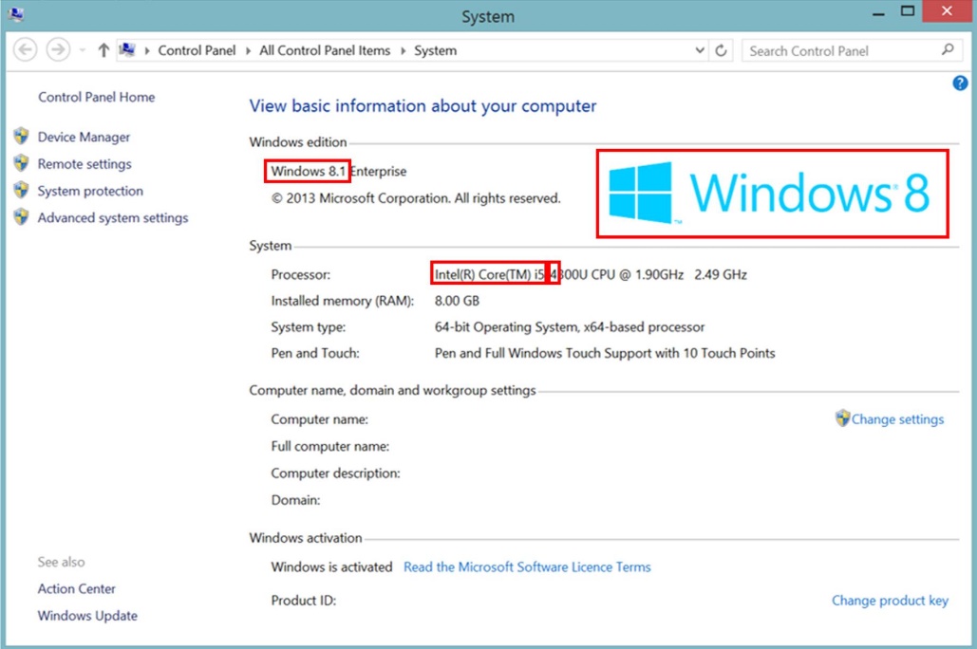Viewport: 977px width, 649px height.
Task: Open Help via blue question mark
Action: pyautogui.click(x=960, y=83)
